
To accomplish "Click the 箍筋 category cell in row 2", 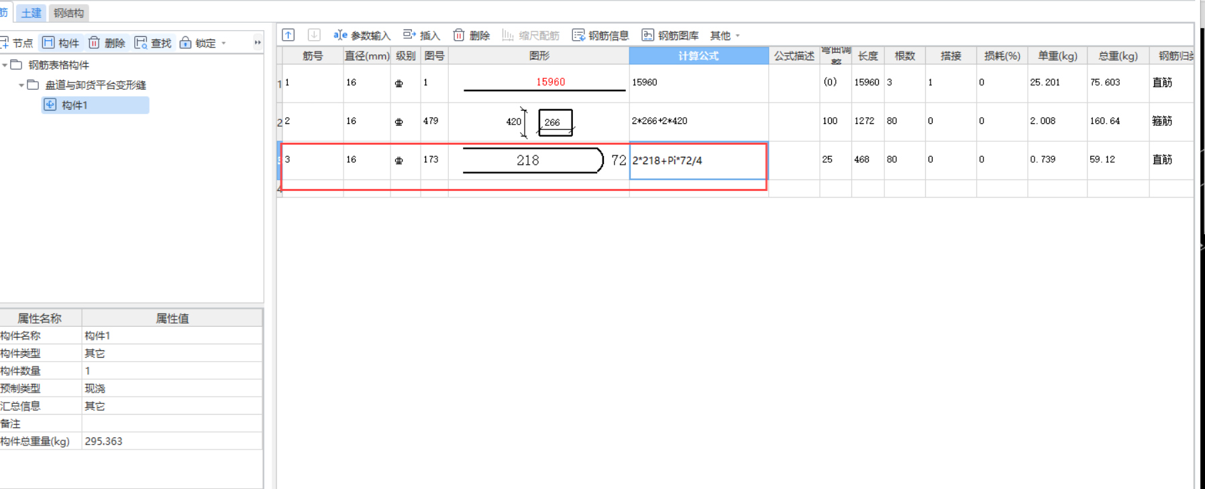I will pos(1171,121).
